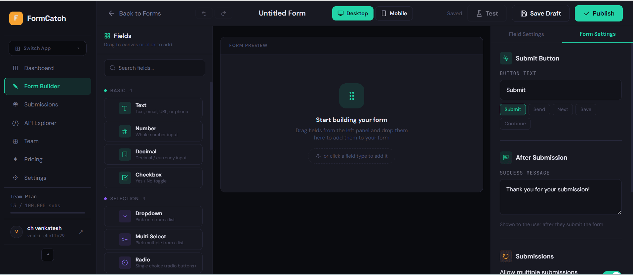The width and height of the screenshot is (633, 275).
Task: Choose the Send button text preset
Action: coord(539,109)
